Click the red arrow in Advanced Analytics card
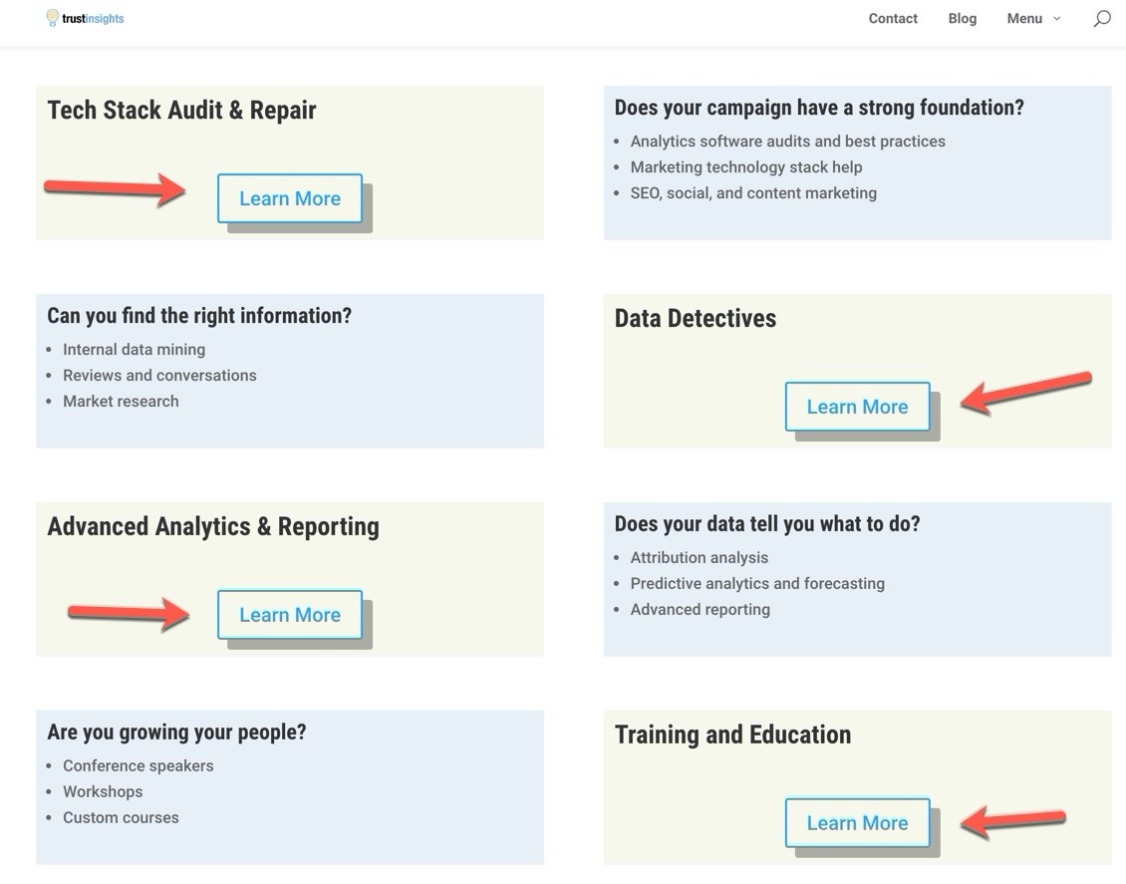Screen dimensions: 1126x884 click(x=129, y=613)
